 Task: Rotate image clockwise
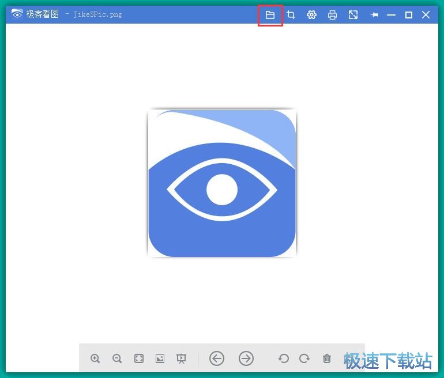click(x=304, y=358)
